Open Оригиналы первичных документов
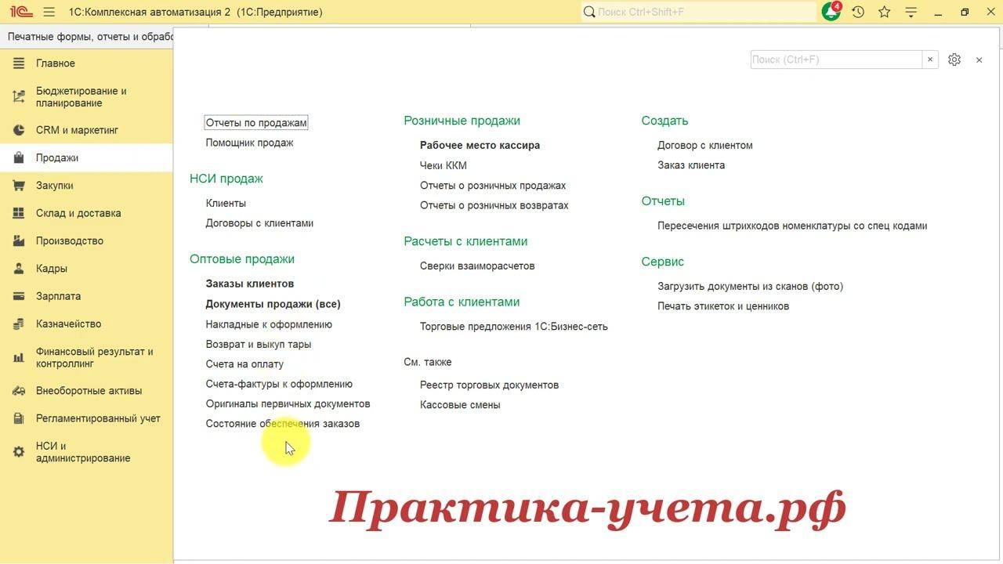The width and height of the screenshot is (1003, 564). pyautogui.click(x=288, y=404)
